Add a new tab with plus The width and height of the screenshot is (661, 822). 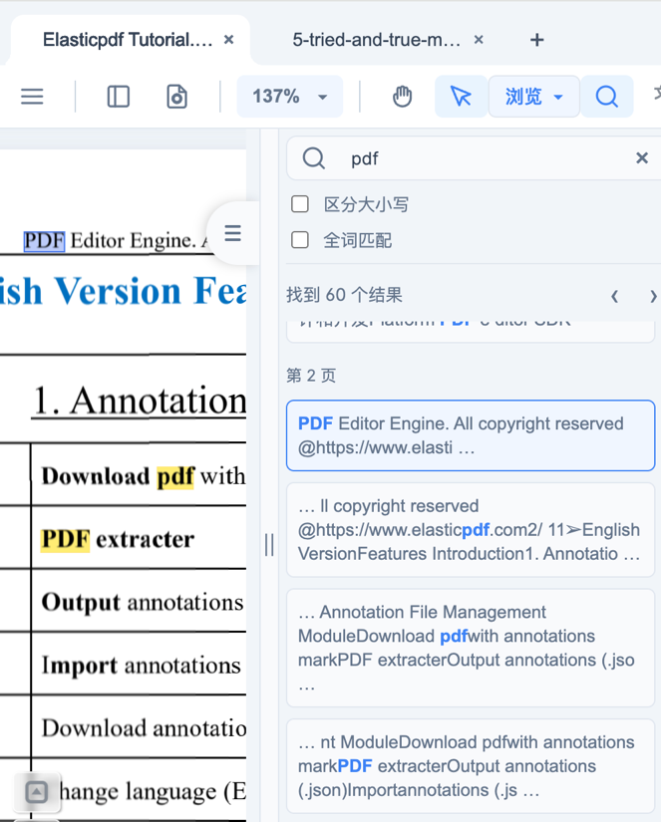536,40
